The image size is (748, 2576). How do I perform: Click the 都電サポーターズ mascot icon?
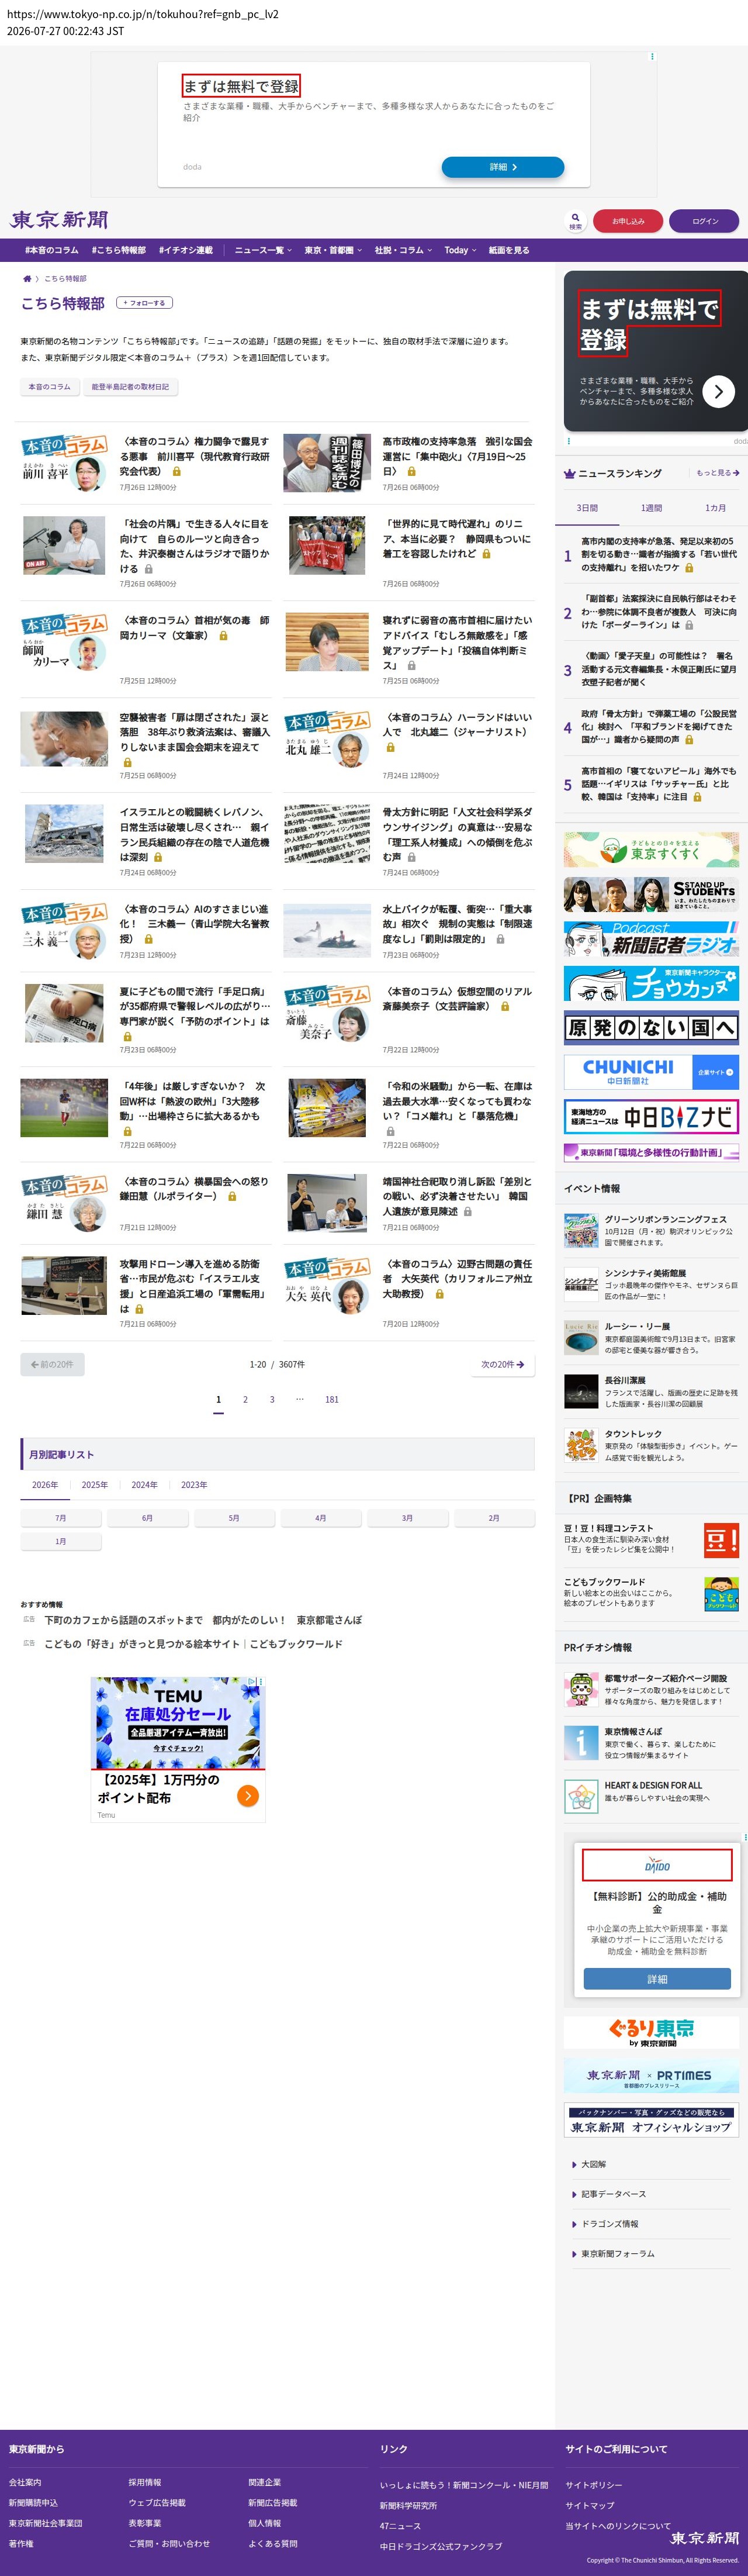coord(581,1690)
